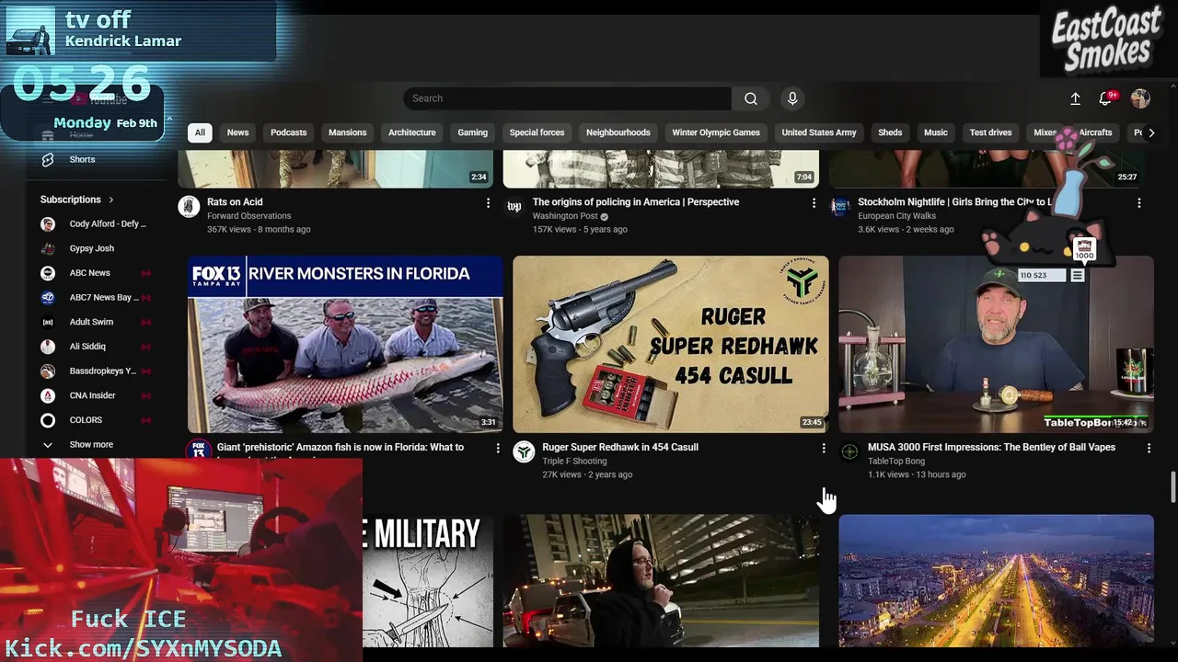
Task: Open Ali Siddiq subscription channel
Action: point(97,347)
